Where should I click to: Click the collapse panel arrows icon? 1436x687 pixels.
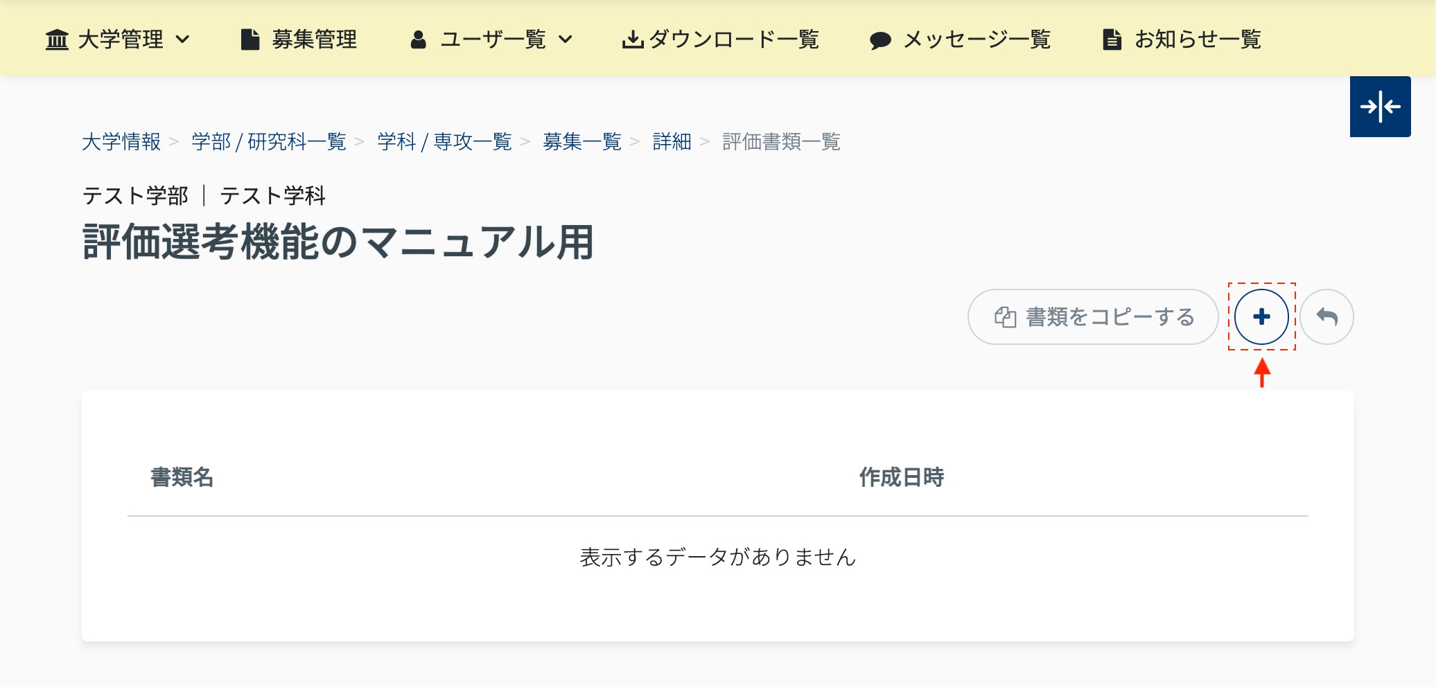point(1380,107)
